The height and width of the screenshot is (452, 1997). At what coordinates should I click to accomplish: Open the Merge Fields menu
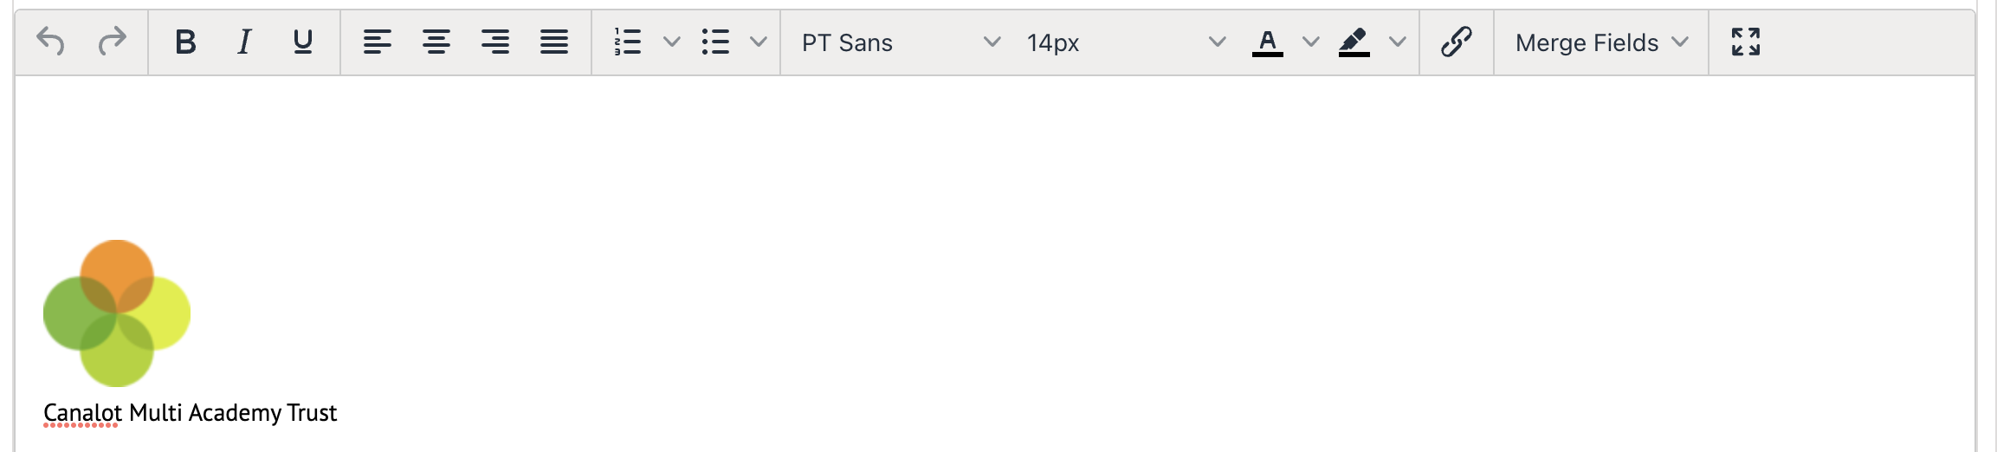[1601, 42]
